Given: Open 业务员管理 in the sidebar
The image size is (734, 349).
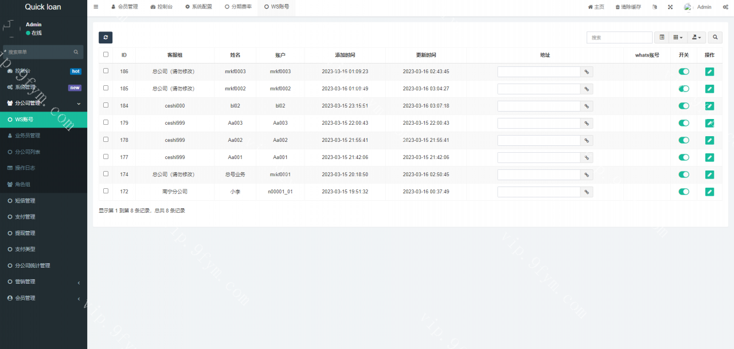Looking at the screenshot, I should coord(27,136).
